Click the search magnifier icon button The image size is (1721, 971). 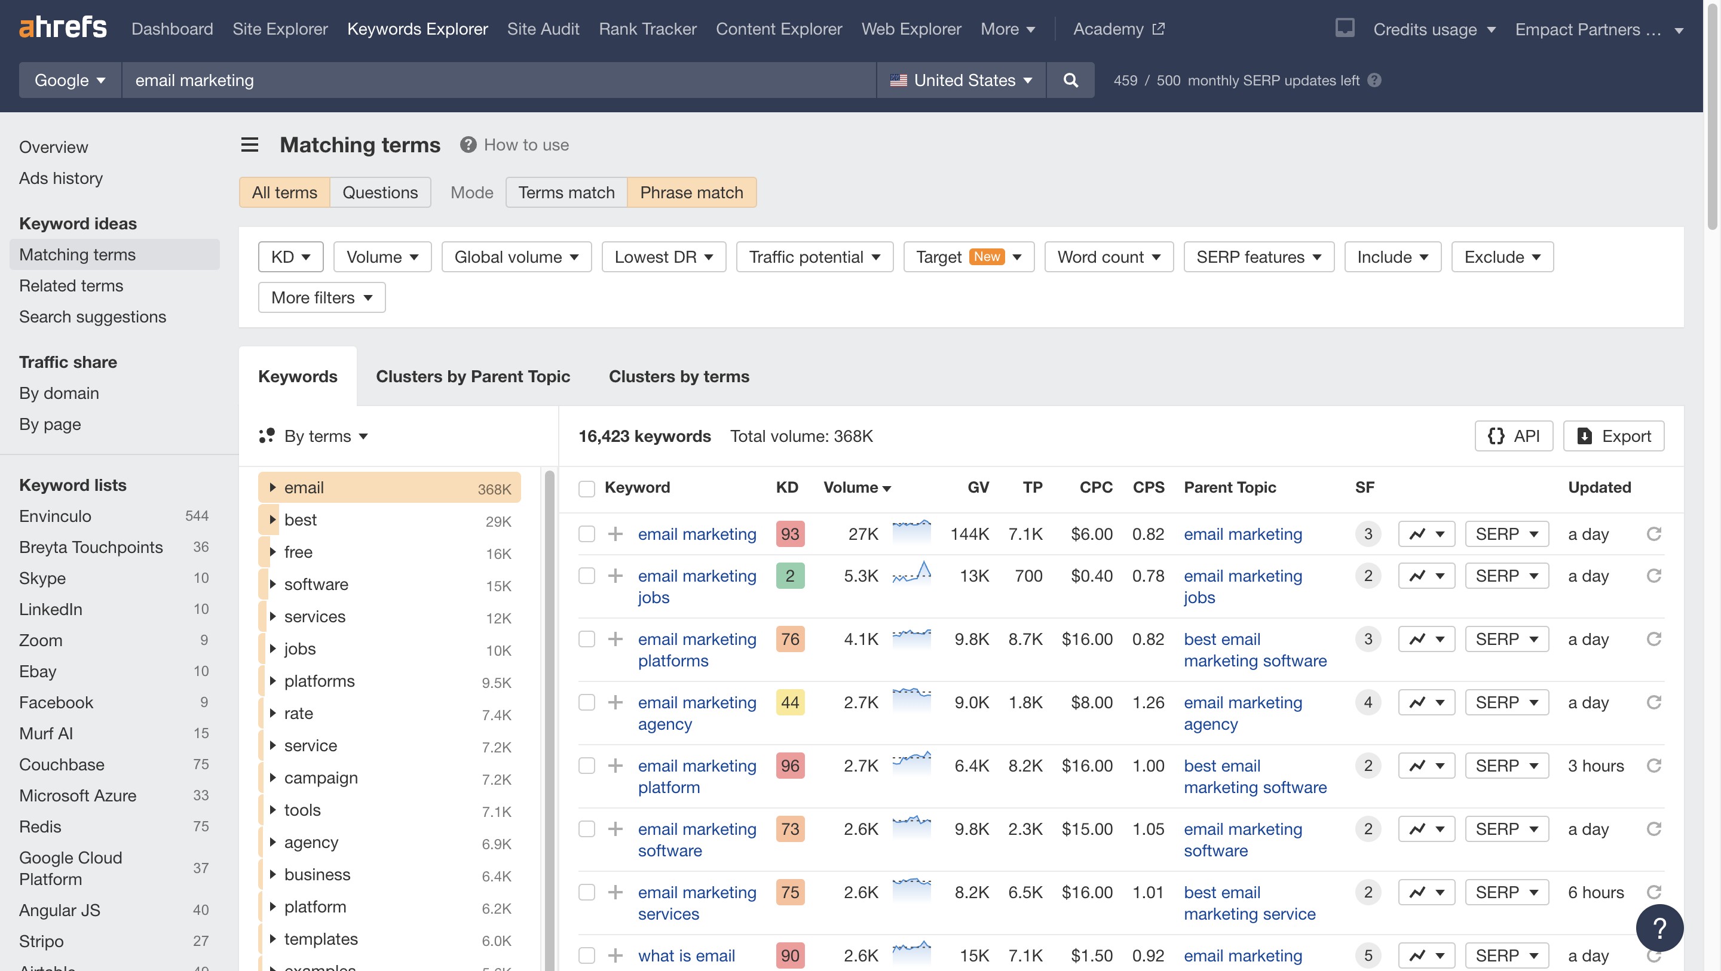click(x=1070, y=80)
